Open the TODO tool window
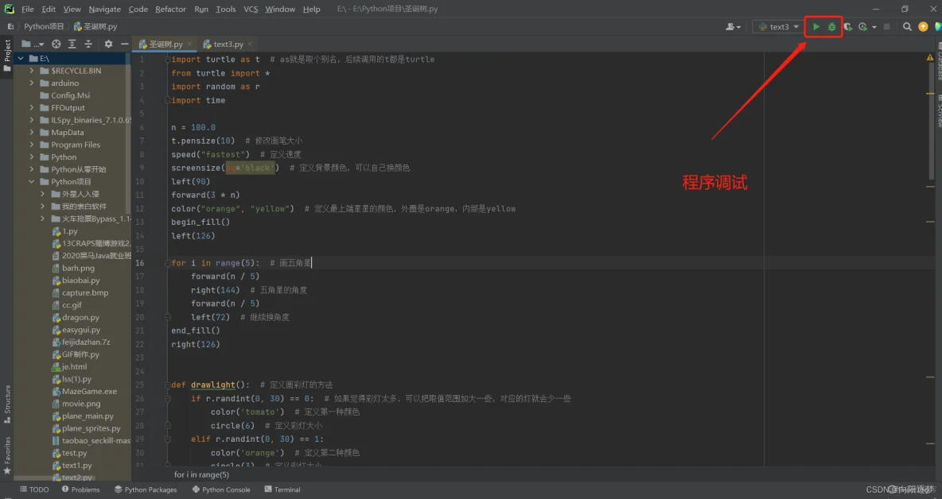The image size is (942, 499). click(x=34, y=489)
